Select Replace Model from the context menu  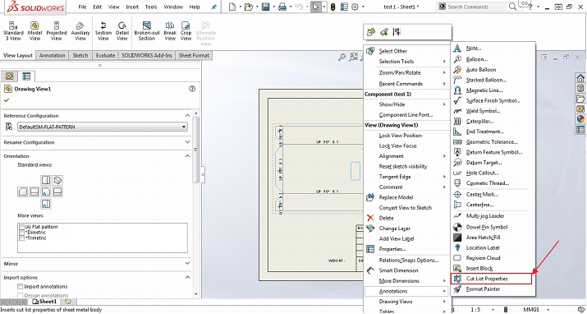[406, 197]
